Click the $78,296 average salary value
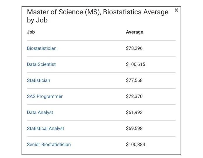 pos(134,48)
